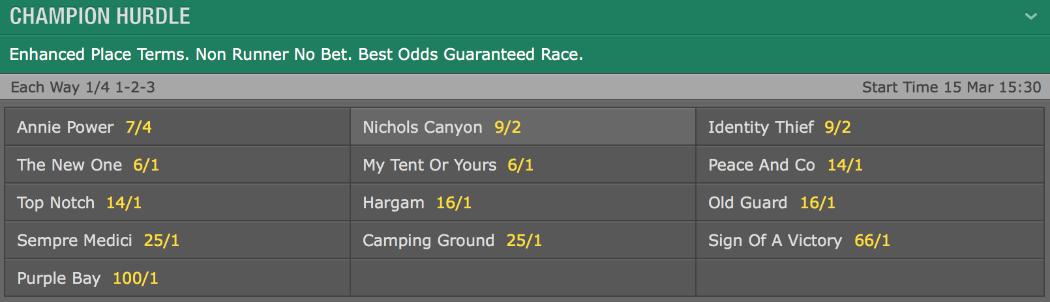Select Camping Ground at 25/1
Screen dimensions: 1050x302
523,240
